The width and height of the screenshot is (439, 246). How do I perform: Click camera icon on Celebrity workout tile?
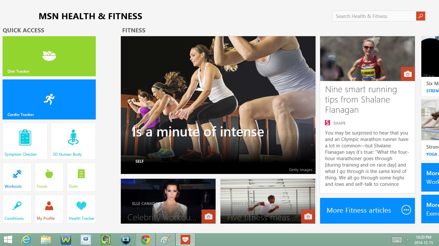(209, 217)
